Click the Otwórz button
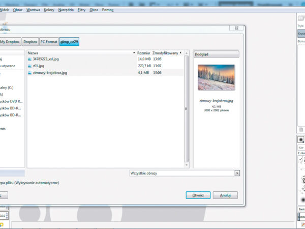Viewport: 305px width, 229px height. coord(198,195)
